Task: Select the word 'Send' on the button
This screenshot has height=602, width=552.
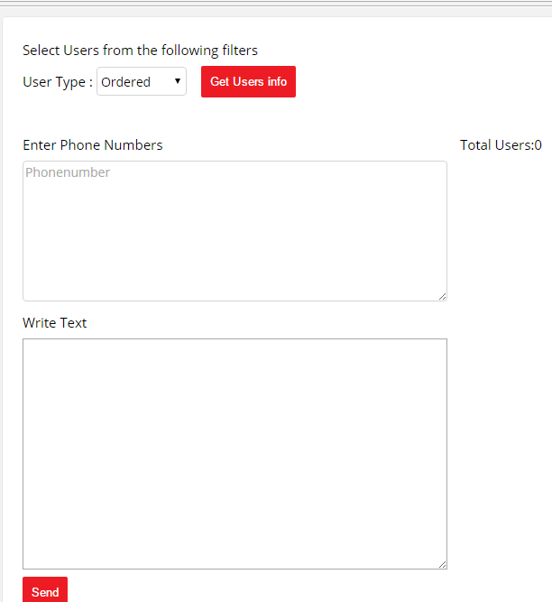Action: [x=45, y=592]
